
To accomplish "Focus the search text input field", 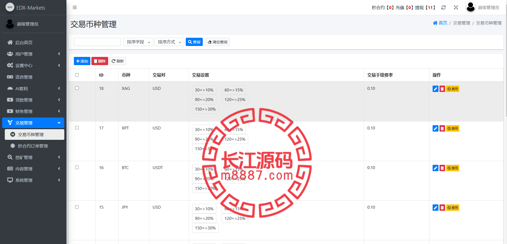I will click(97, 42).
